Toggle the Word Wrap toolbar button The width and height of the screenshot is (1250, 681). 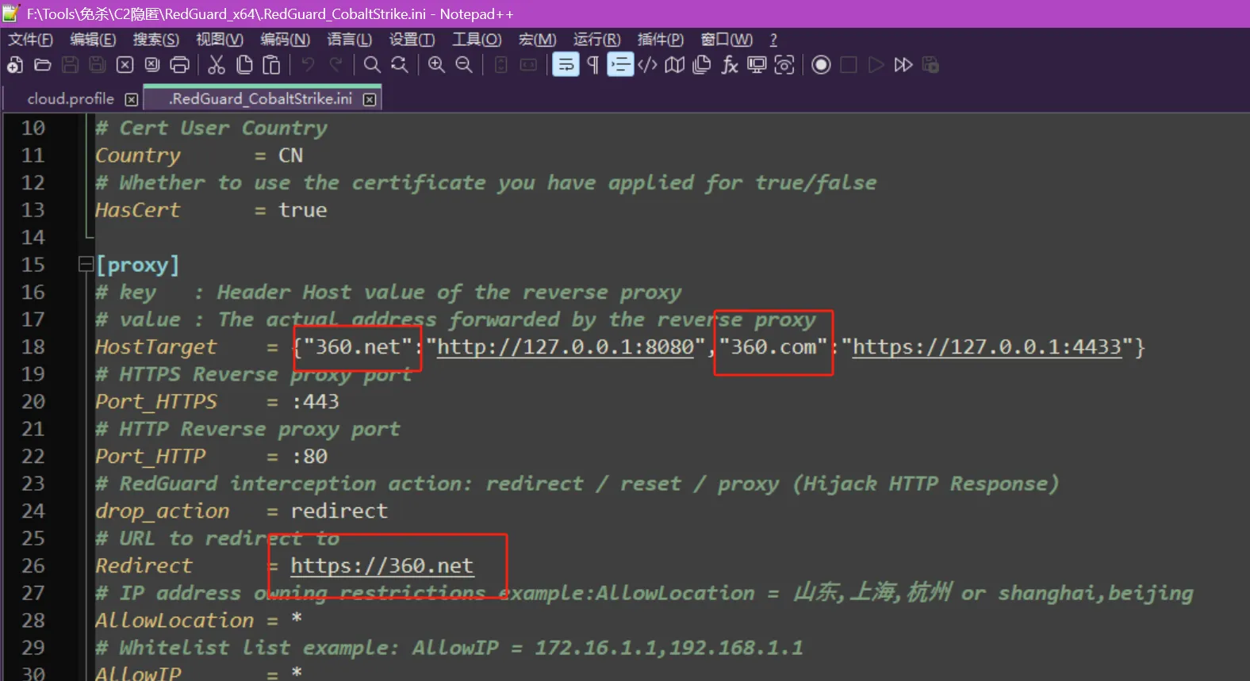coord(566,65)
